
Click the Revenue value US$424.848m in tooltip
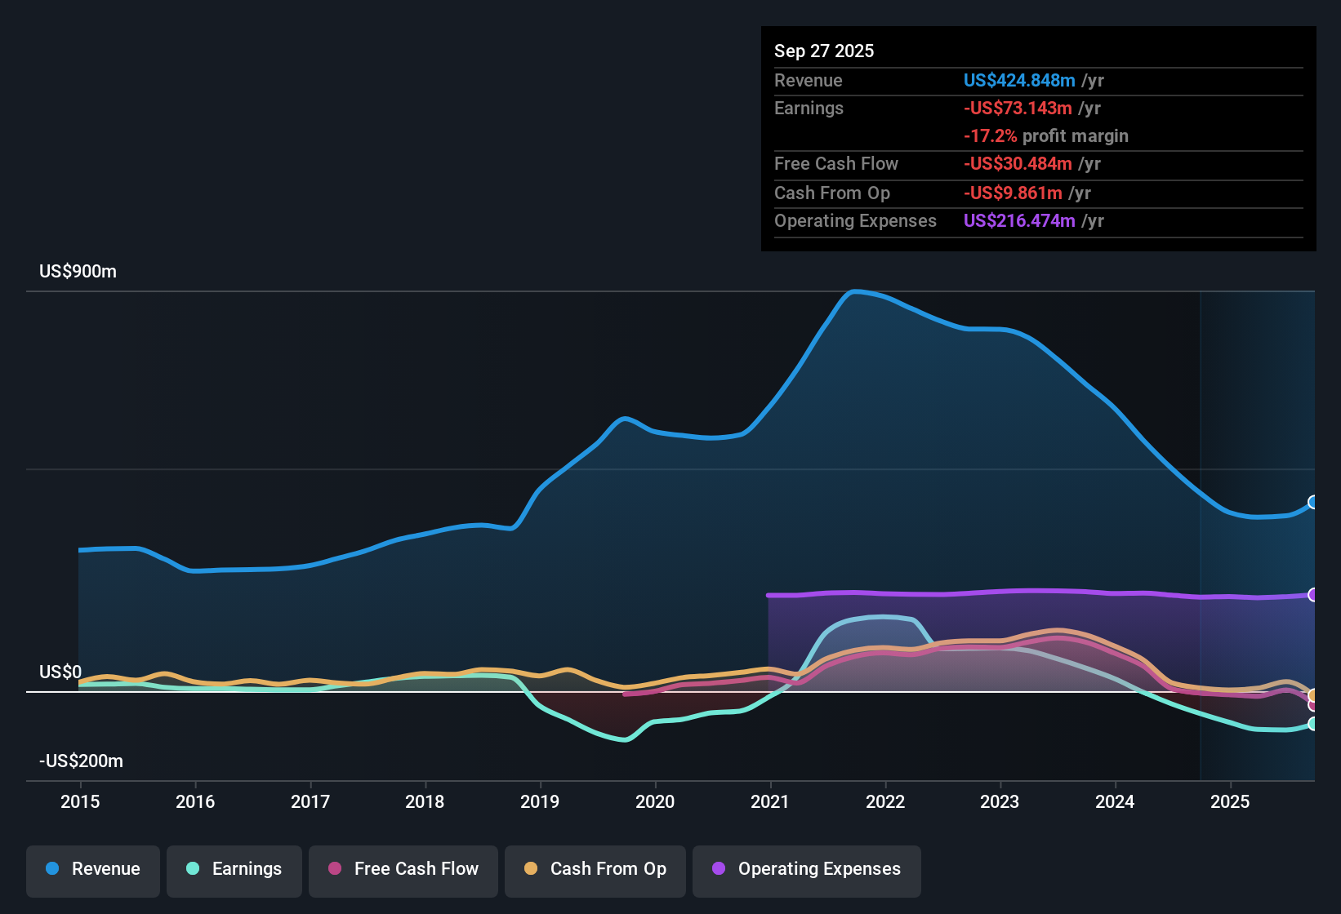coord(1018,81)
